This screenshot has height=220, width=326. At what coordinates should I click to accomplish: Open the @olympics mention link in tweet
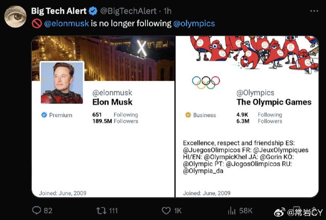click(x=194, y=23)
